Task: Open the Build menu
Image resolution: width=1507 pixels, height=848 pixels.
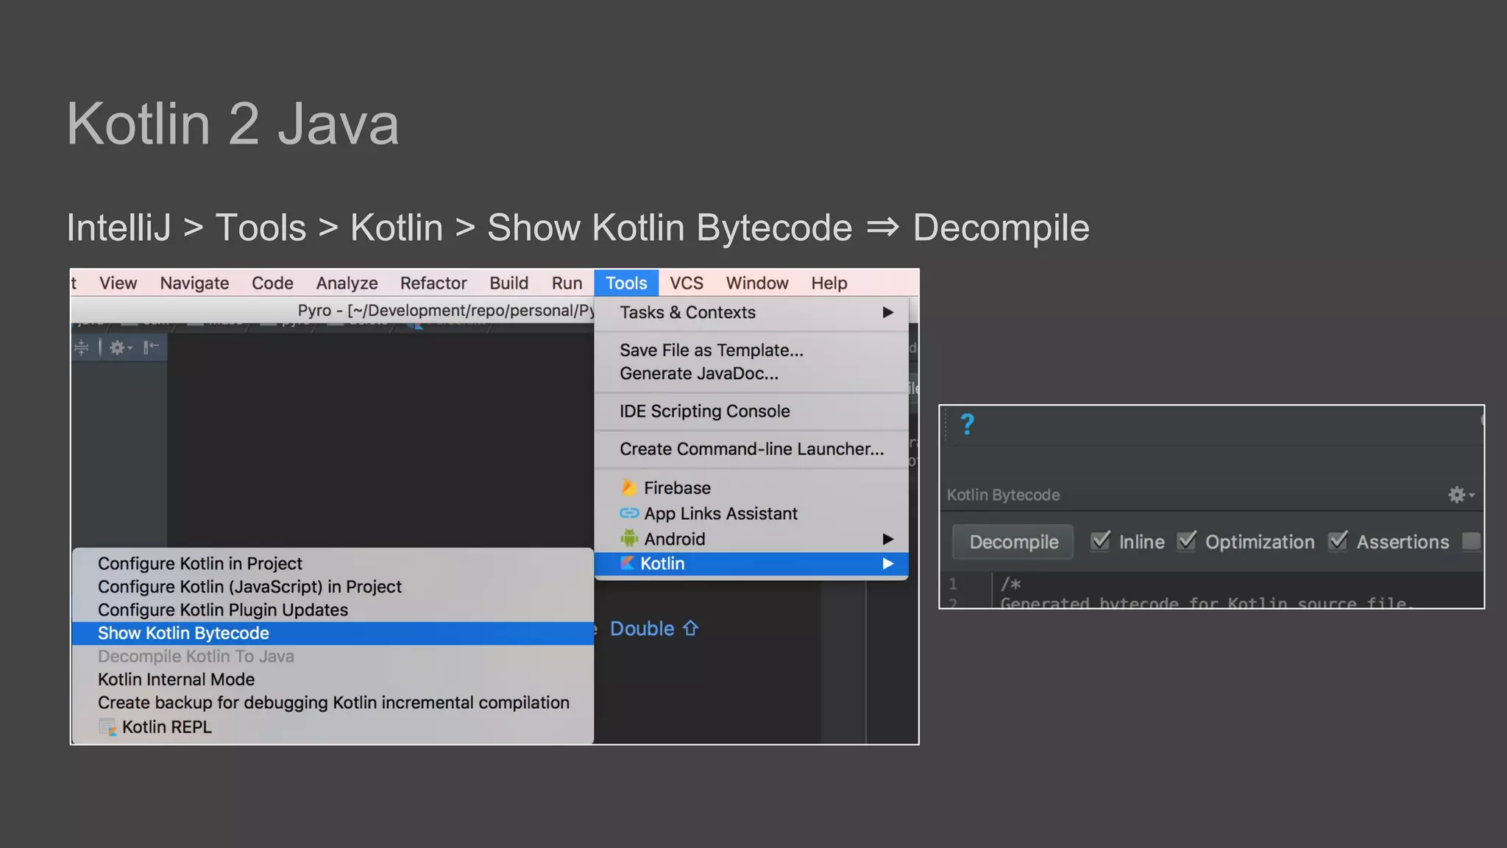Action: tap(508, 283)
